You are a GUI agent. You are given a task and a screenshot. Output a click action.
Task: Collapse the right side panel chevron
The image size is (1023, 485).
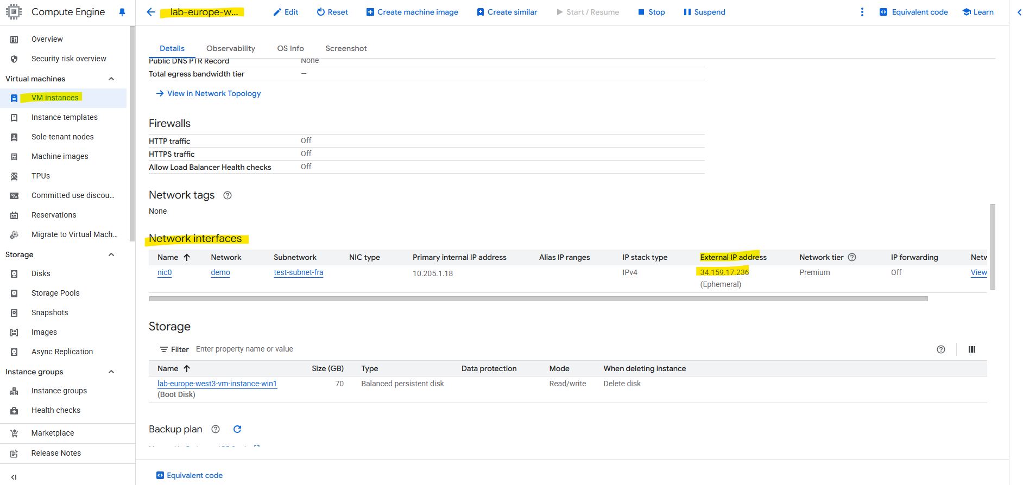(1019, 12)
